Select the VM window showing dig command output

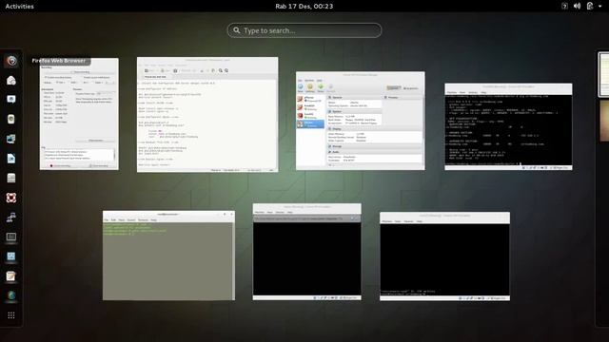point(508,126)
